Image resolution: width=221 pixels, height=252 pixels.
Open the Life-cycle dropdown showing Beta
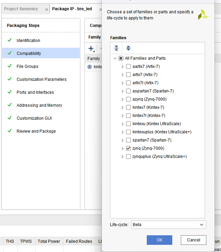coord(169,225)
